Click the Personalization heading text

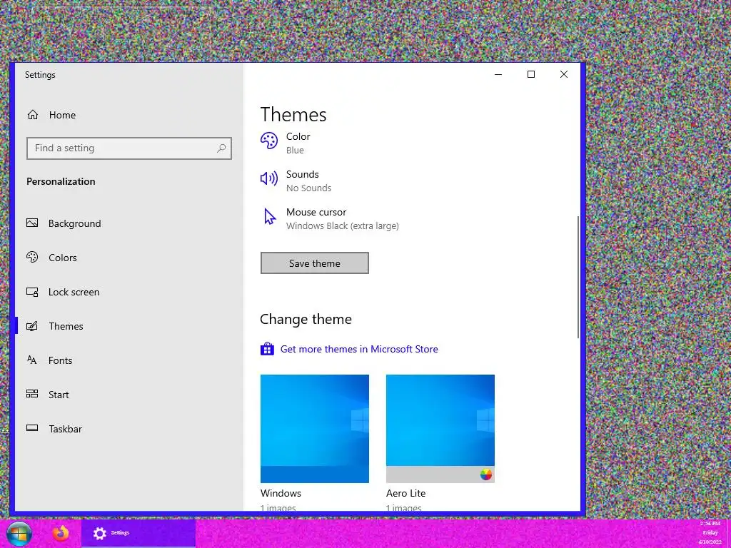(61, 181)
